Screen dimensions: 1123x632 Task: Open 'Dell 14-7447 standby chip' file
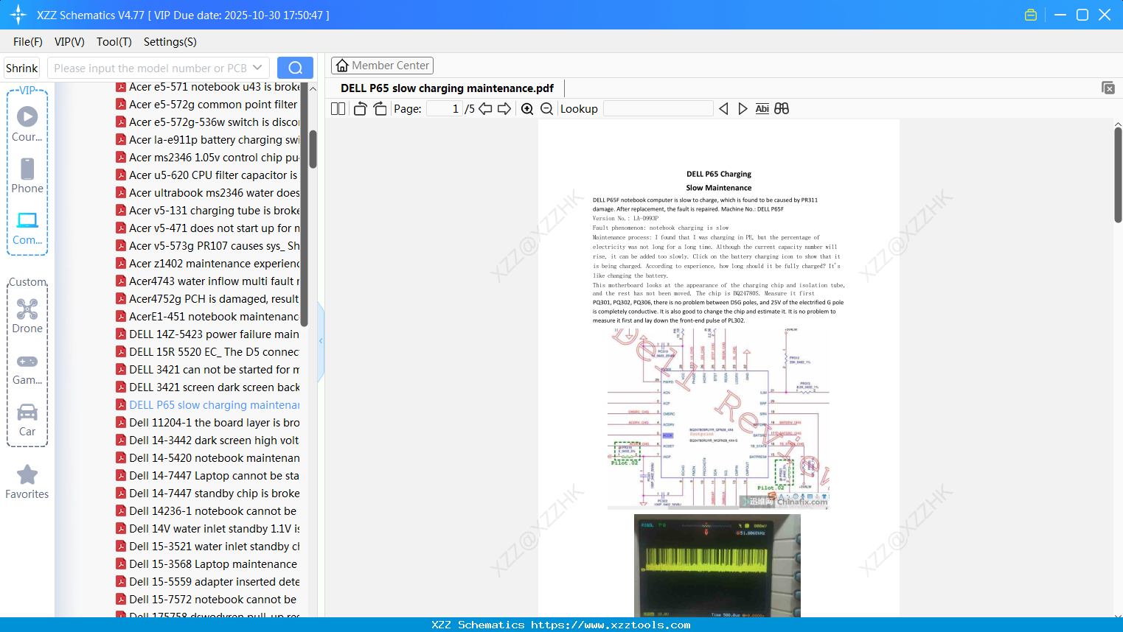(x=208, y=494)
